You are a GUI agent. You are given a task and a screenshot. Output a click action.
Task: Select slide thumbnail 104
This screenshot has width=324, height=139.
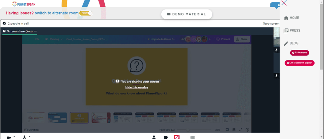[x=188, y=118]
